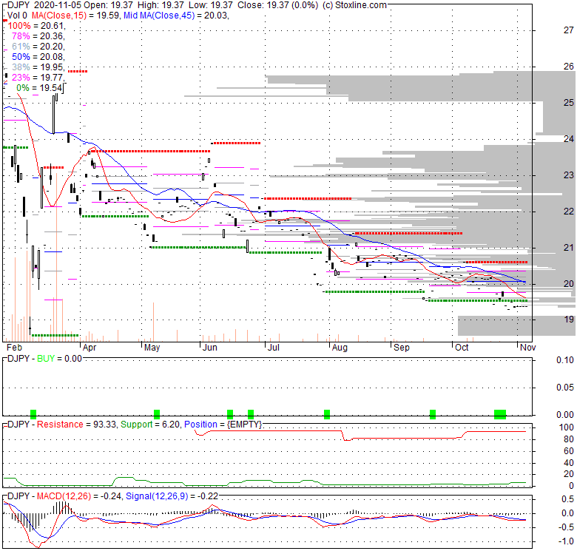Viewport: 577px width, 551px height.
Task: Click price axis label 21
Action: click(569, 248)
